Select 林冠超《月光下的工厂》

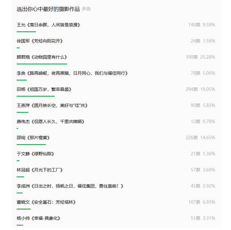40,170
